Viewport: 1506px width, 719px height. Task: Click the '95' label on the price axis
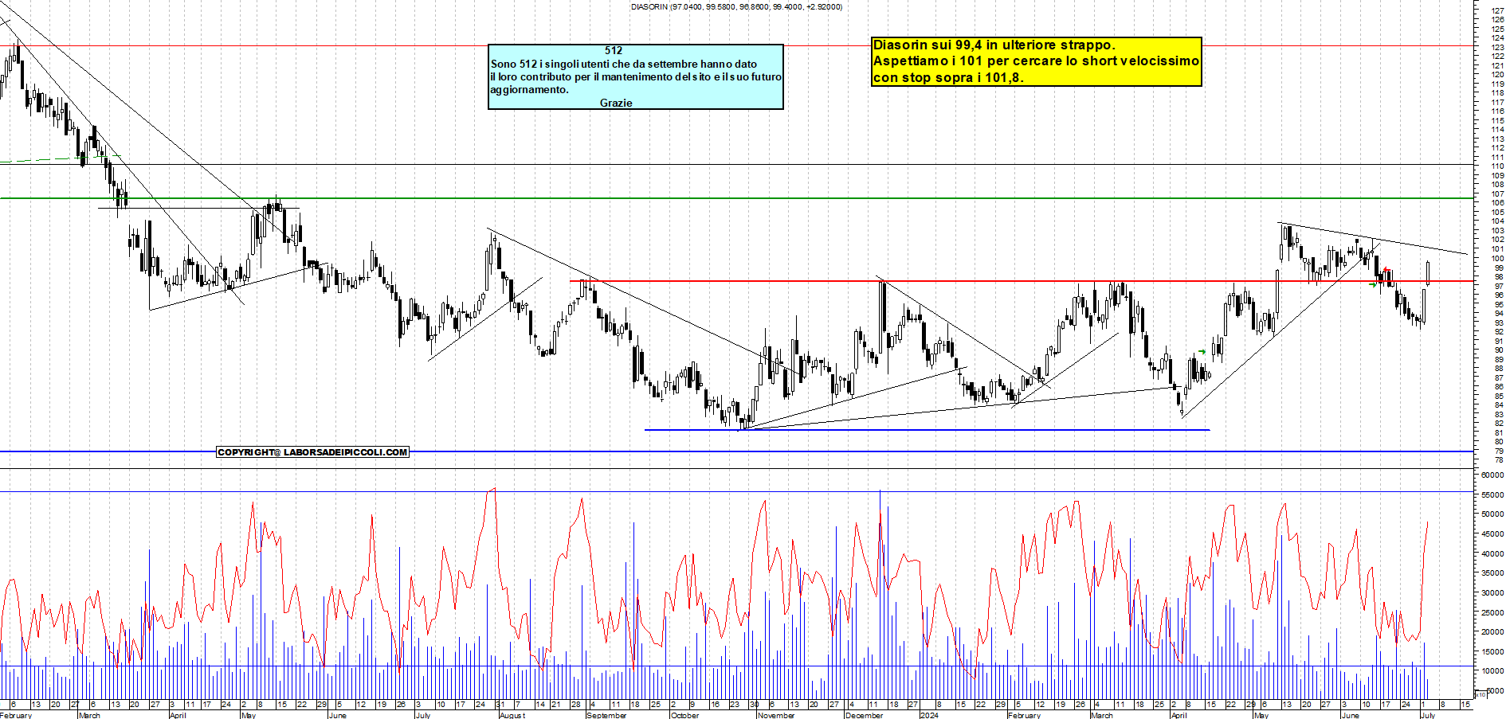point(1498,304)
